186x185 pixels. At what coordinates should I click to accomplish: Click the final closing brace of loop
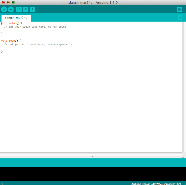tap(2, 51)
